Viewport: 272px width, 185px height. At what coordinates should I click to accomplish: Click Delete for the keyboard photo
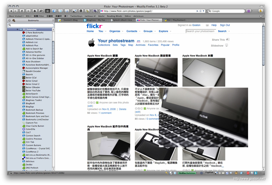pos(123,109)
